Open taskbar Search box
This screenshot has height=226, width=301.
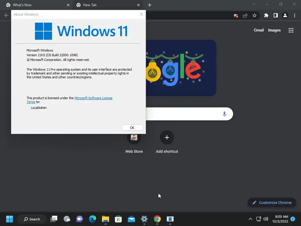click(x=32, y=219)
